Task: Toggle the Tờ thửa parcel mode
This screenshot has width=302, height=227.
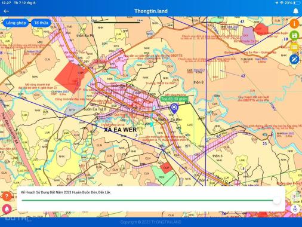Action: coord(41,23)
